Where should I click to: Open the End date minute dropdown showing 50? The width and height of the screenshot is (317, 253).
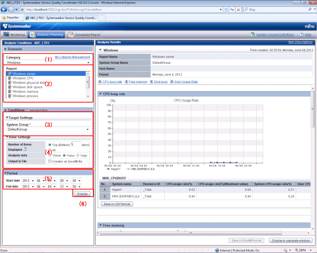pyautogui.click(x=77, y=187)
